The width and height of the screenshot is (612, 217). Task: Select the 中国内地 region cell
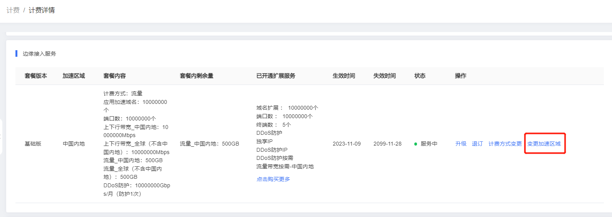tap(74, 144)
